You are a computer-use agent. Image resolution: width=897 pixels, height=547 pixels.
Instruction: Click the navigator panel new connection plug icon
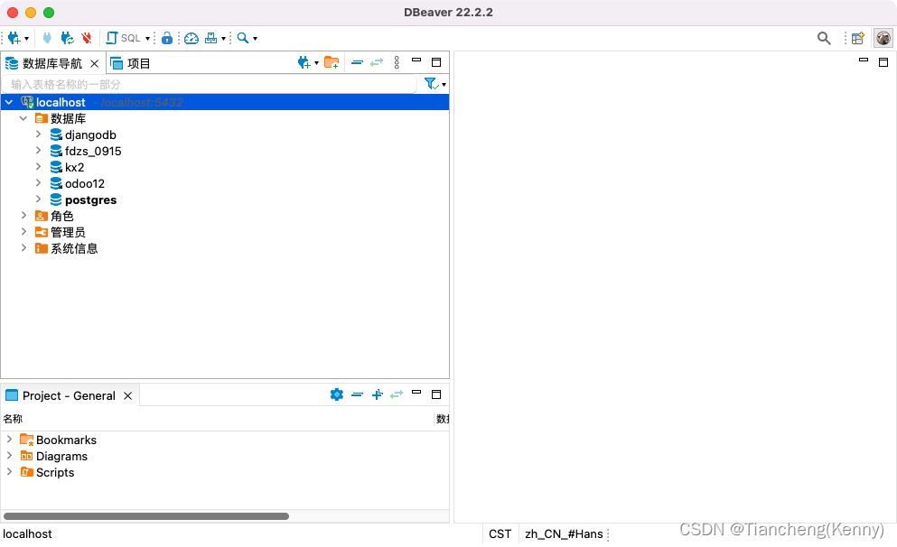point(304,62)
